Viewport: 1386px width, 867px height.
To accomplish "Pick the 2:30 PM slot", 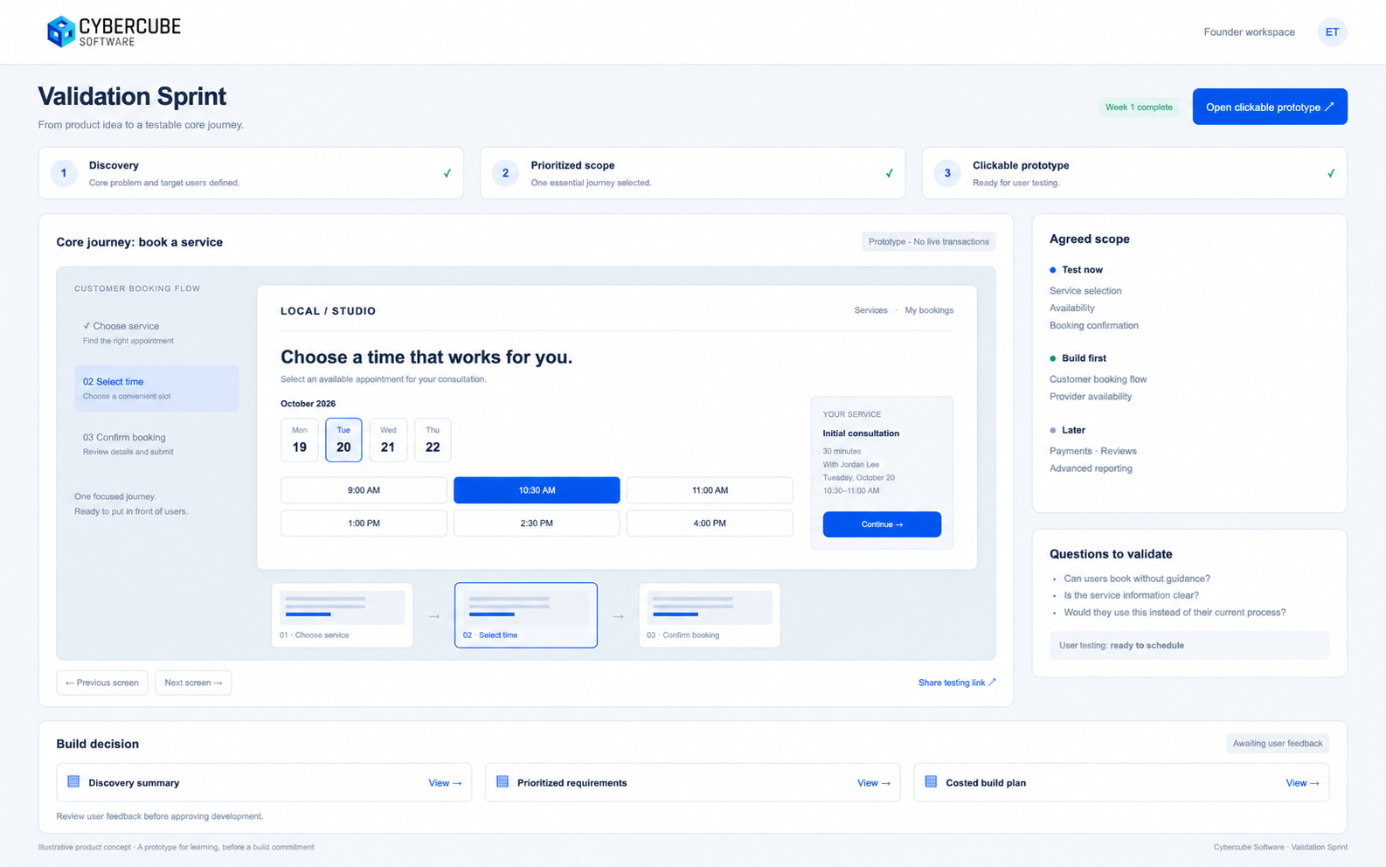I will pos(537,524).
